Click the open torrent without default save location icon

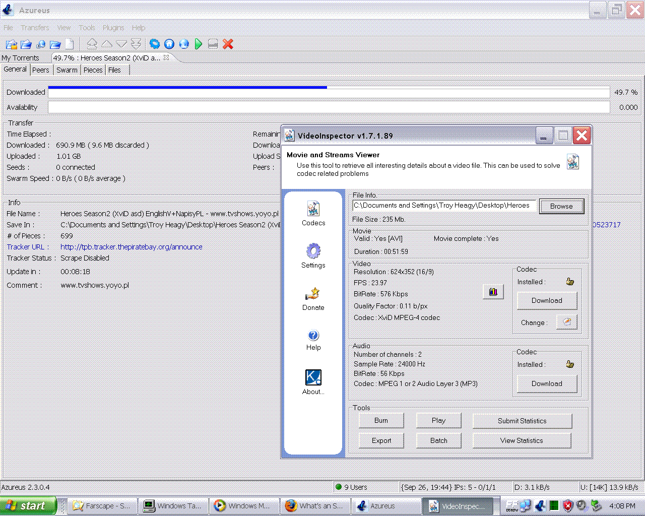26,44
